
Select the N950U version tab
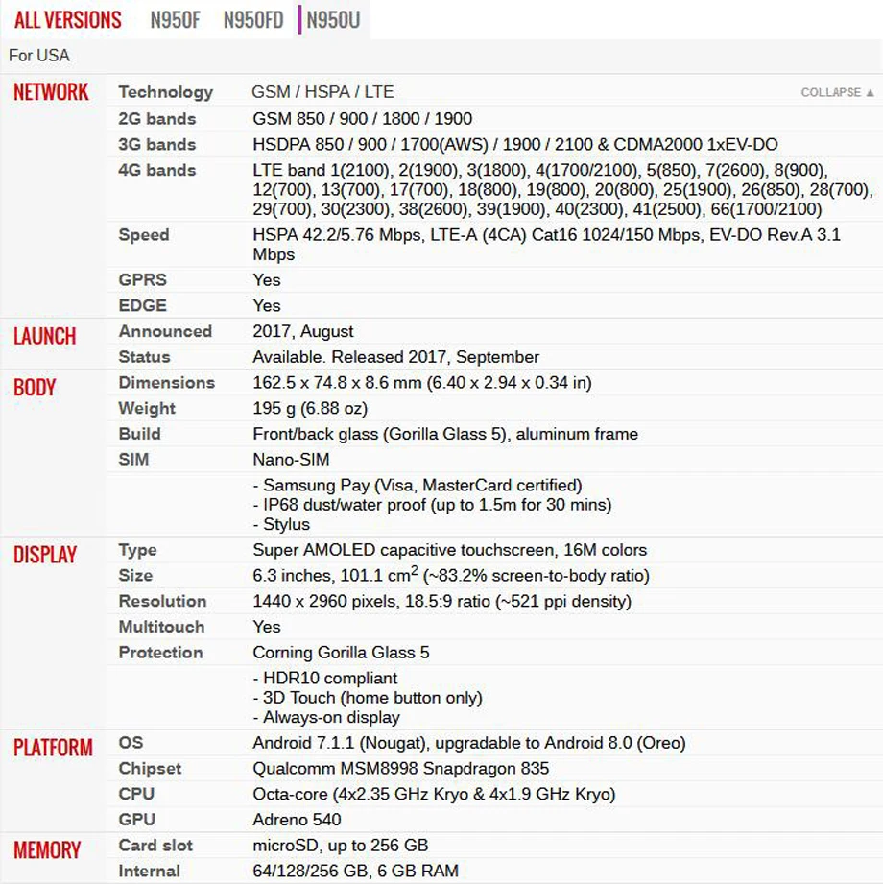(333, 20)
